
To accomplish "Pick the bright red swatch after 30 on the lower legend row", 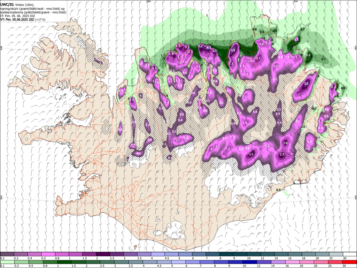I will coord(350,262).
